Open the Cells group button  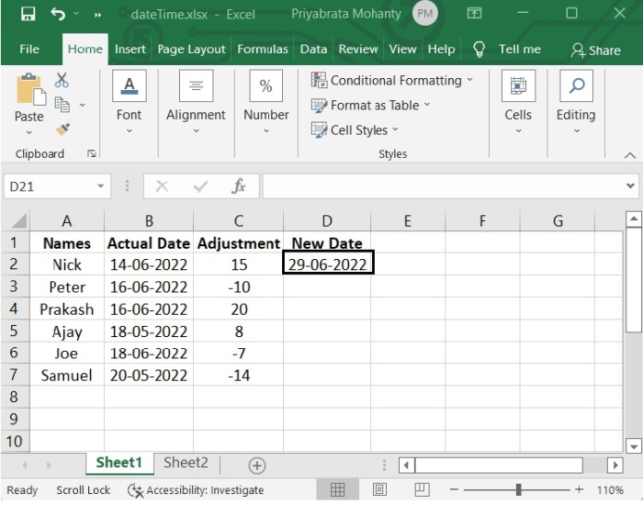518,103
